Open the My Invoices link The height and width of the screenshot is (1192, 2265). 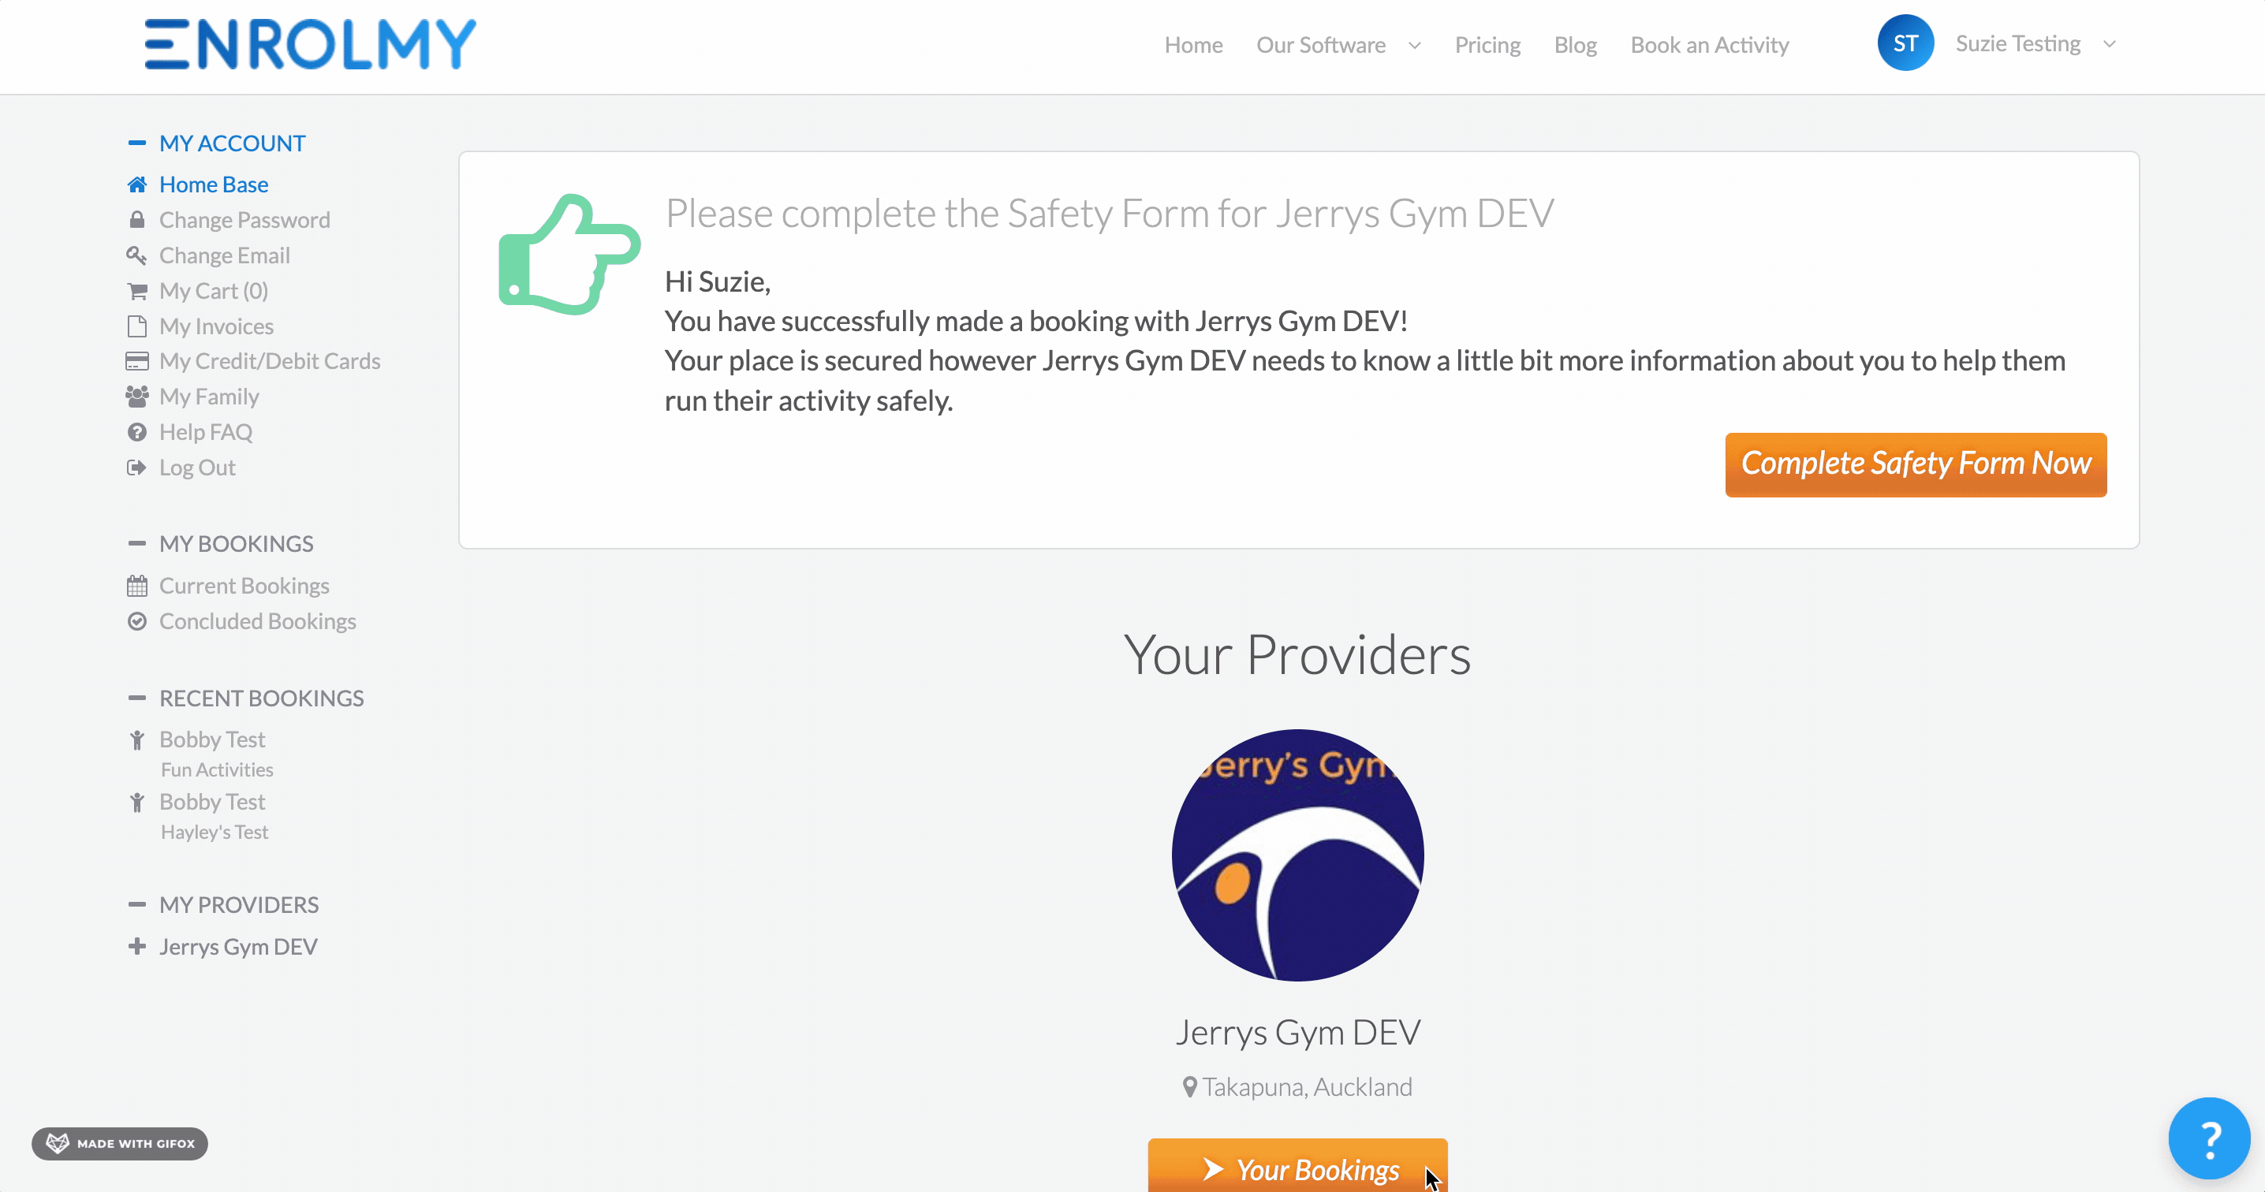point(216,326)
